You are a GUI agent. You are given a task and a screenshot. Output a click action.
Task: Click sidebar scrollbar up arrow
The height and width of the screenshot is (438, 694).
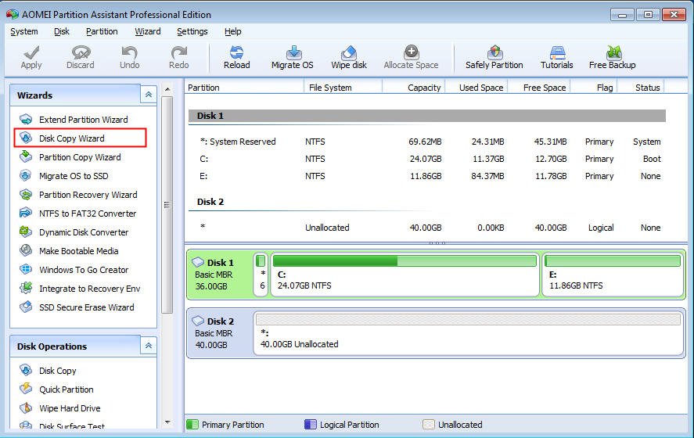pos(167,89)
